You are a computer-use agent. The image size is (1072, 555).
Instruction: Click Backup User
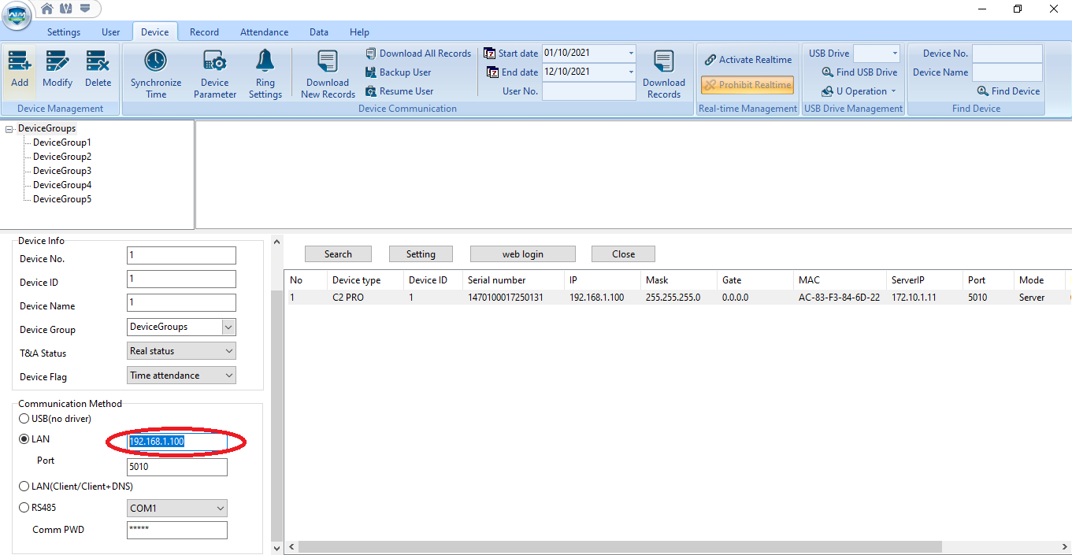click(399, 72)
